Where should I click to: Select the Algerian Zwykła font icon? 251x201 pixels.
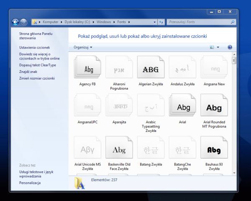151,67
